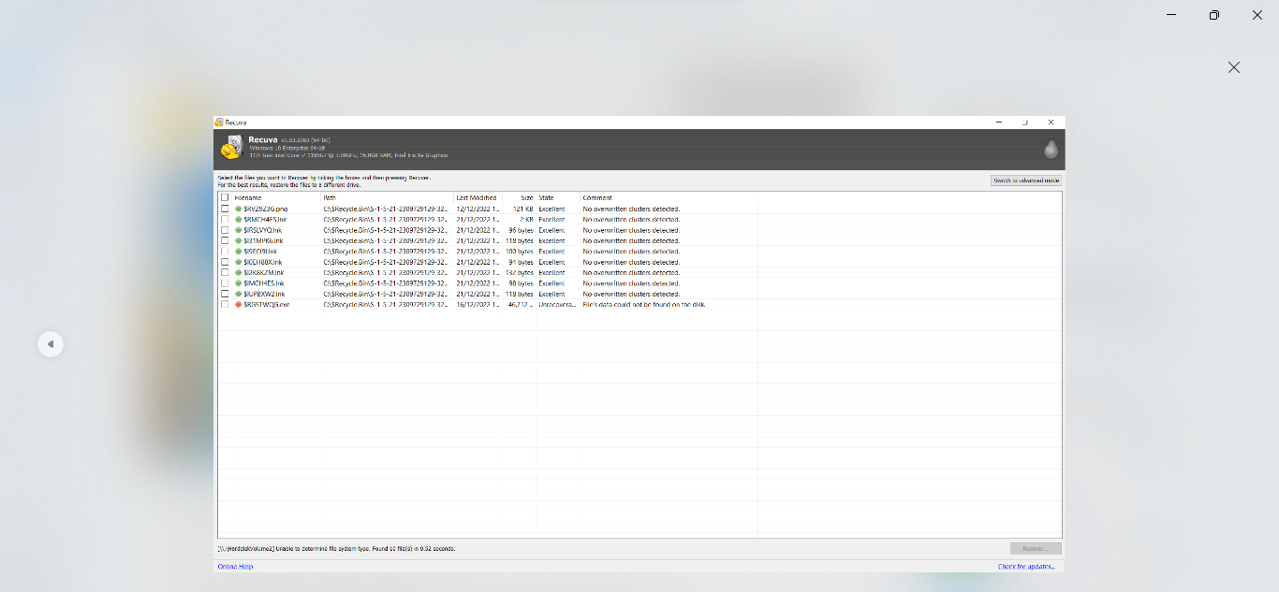Click the Piriform pear icon in the banner
The height and width of the screenshot is (592, 1279).
1051,149
